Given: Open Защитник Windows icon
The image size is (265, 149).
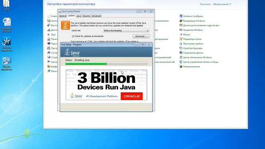Looking at the screenshot, I should pos(181,30).
